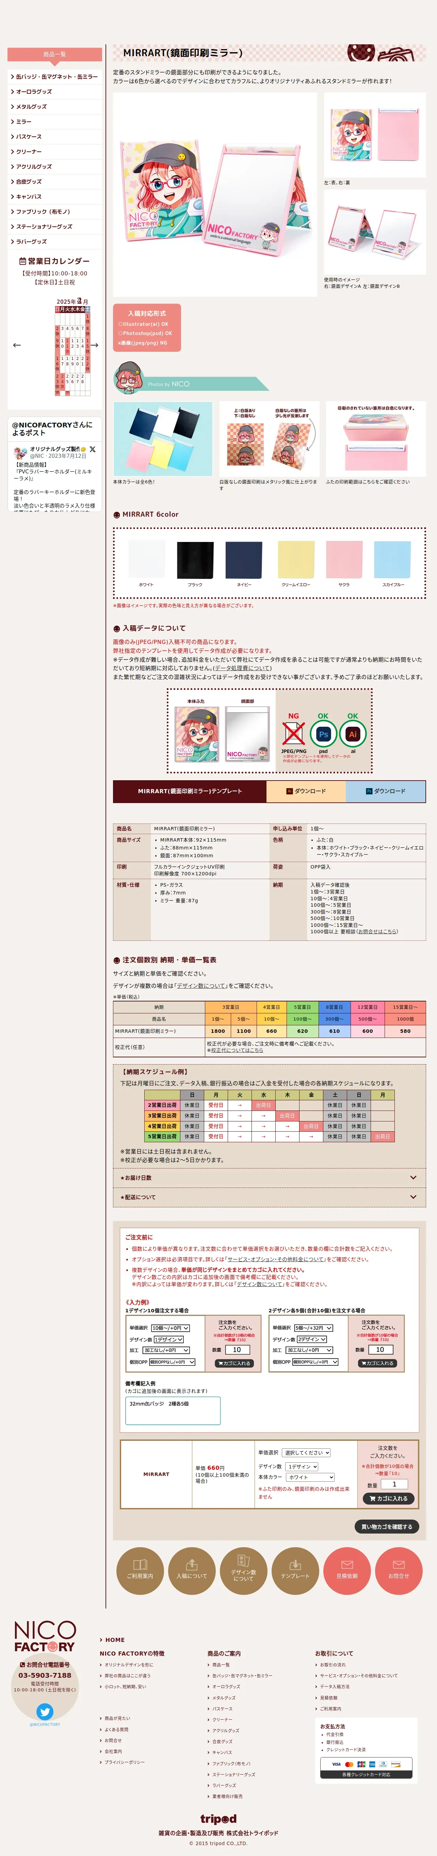This screenshot has height=1856, width=437.
Task: Expand the ★配送について section
Action: 269,1197
